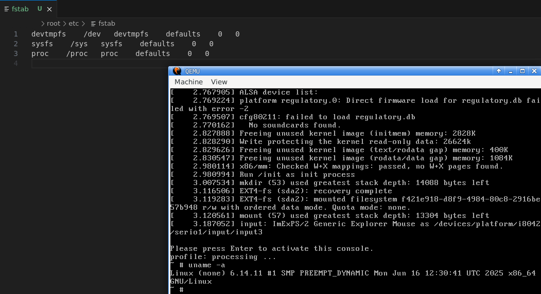This screenshot has height=294, width=541.
Task: Click the file icon in fstab breadcrumb
Action: (93, 24)
